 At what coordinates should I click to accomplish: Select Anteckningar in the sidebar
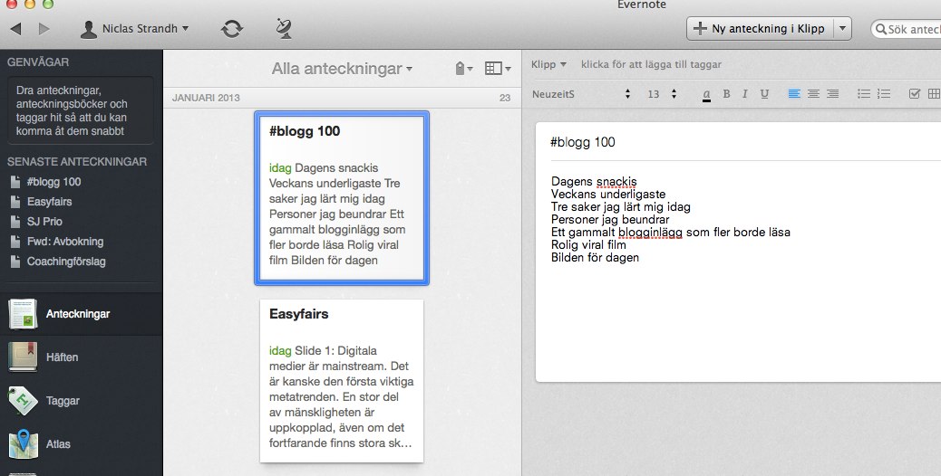click(x=81, y=314)
